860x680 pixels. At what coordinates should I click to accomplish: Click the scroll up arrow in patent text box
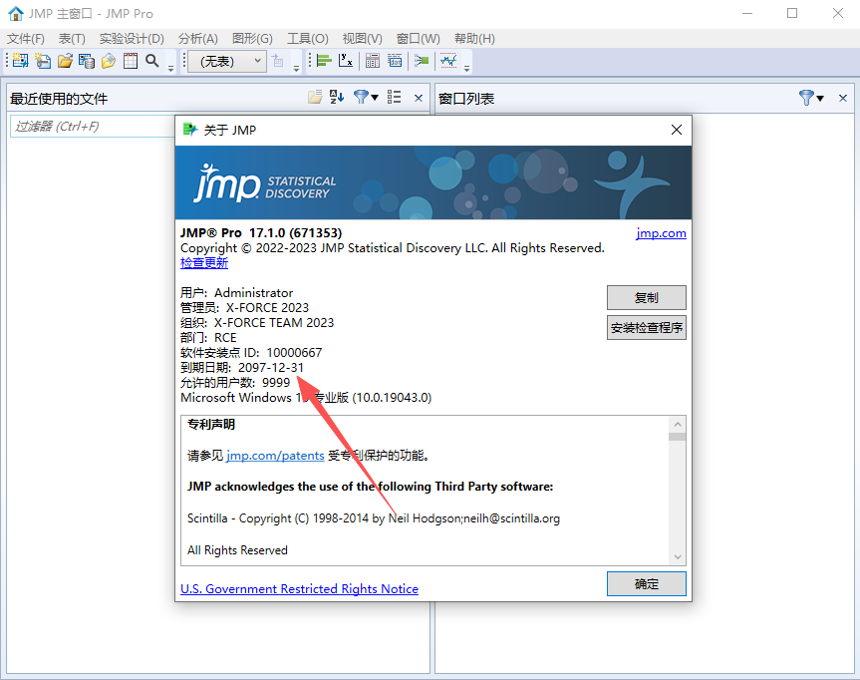pyautogui.click(x=678, y=424)
